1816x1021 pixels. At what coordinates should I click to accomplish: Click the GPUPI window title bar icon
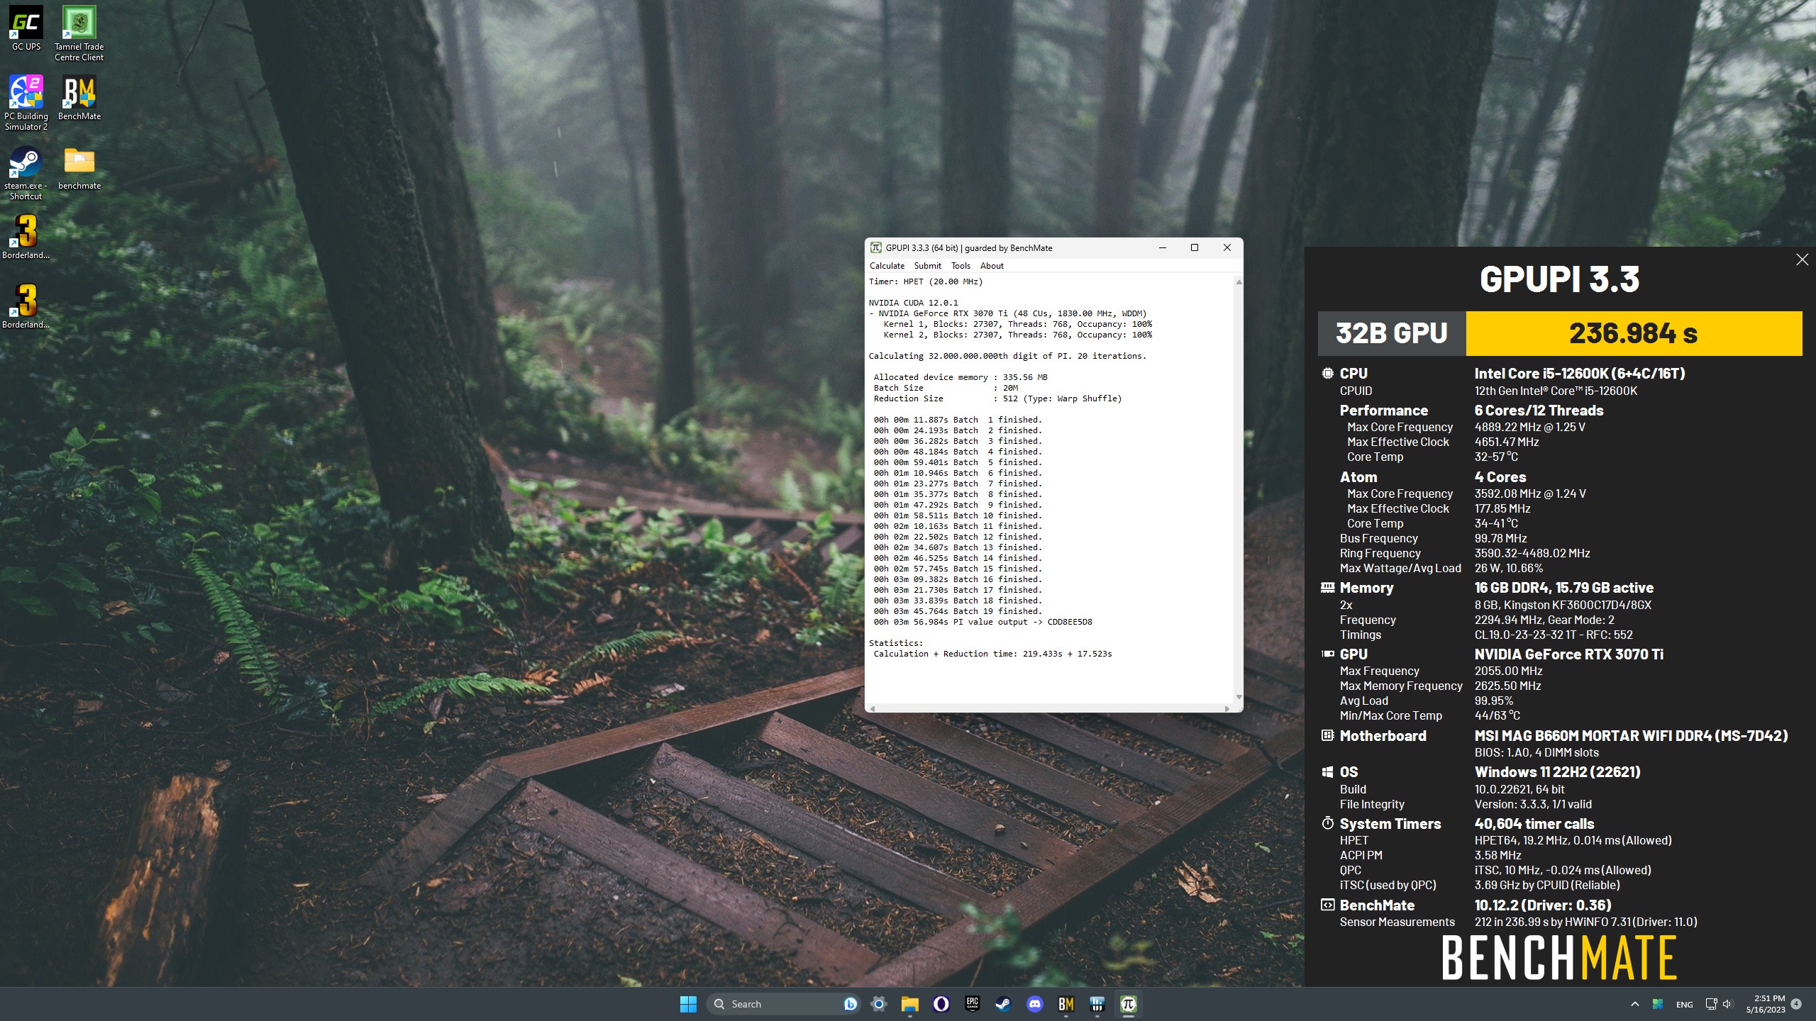876,247
